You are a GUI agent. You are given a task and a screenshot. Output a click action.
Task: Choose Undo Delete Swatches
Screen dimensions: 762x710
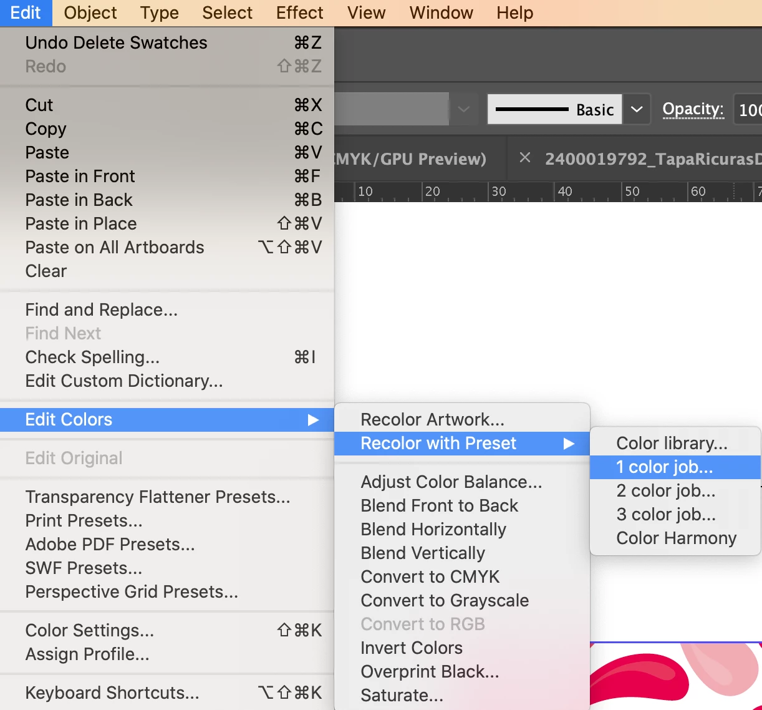167,42
